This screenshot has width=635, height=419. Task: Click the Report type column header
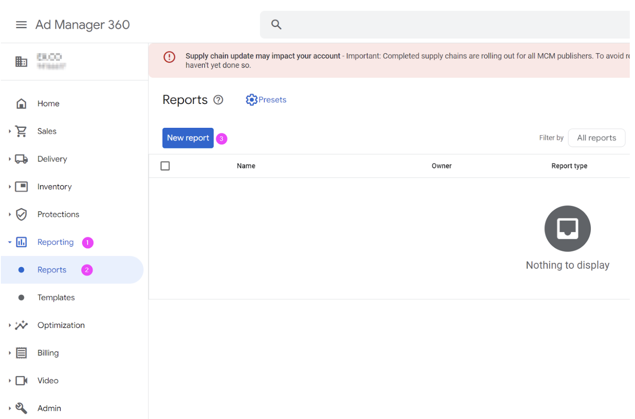click(569, 166)
